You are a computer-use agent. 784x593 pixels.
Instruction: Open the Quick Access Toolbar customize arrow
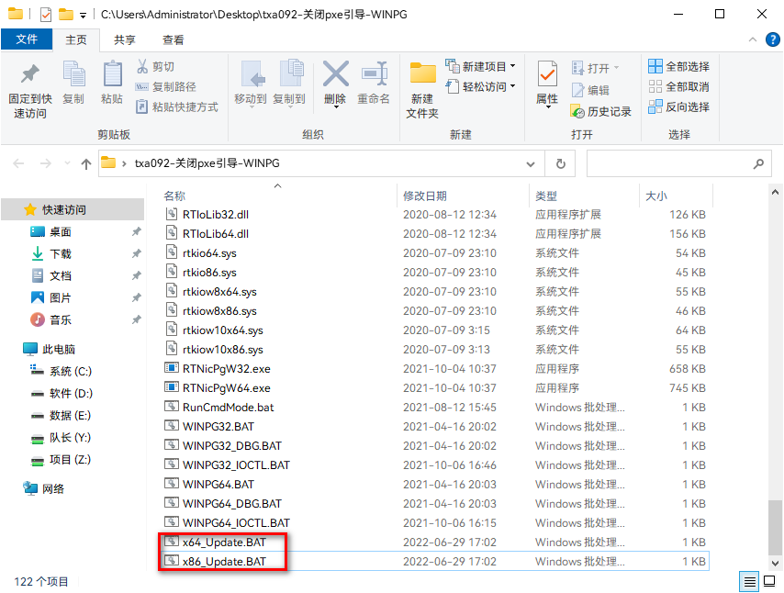click(x=84, y=14)
